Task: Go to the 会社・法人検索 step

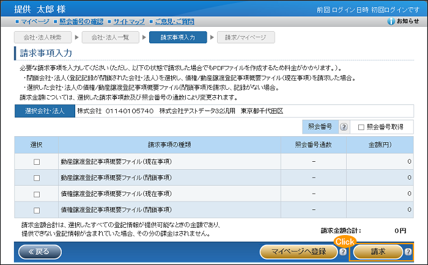Action: 43,37
